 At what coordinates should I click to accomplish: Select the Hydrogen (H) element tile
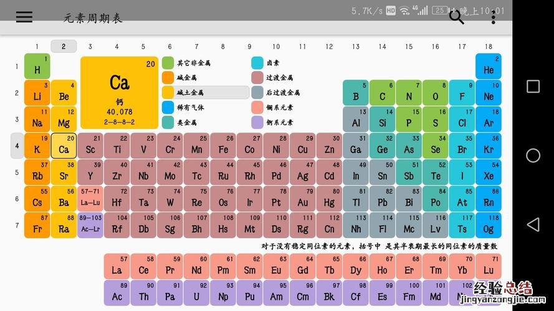[x=37, y=66]
